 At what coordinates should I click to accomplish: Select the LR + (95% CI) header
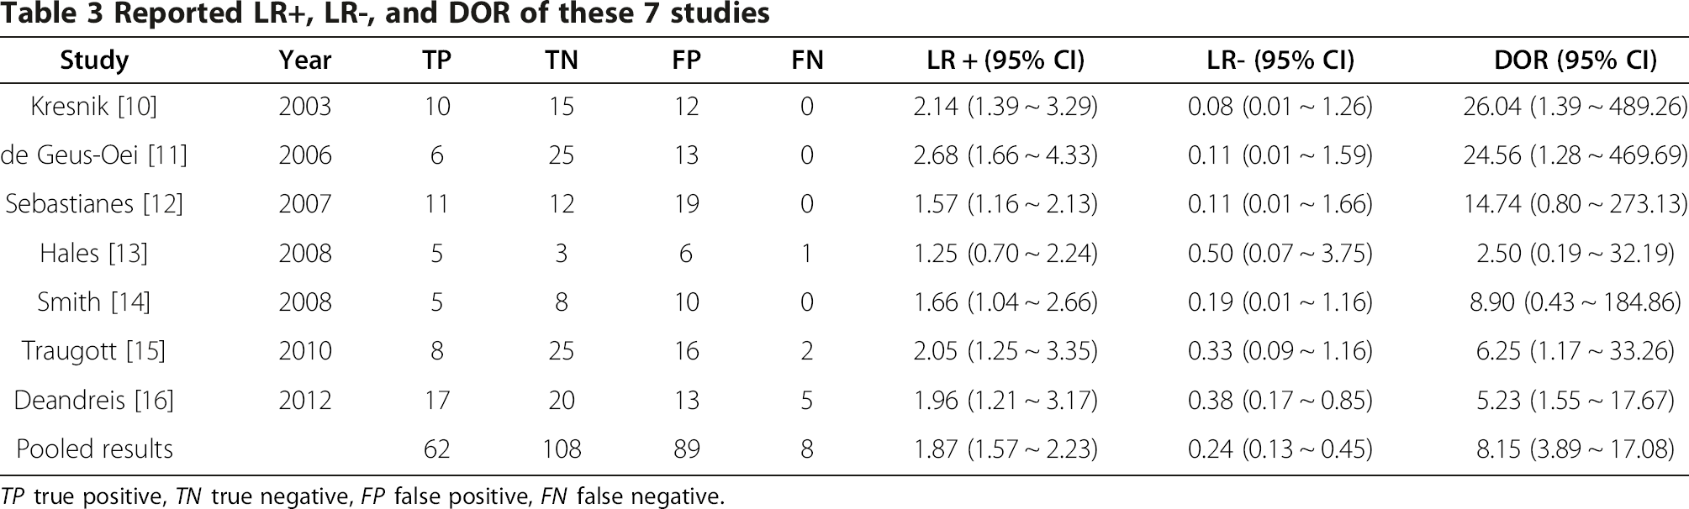1005,60
